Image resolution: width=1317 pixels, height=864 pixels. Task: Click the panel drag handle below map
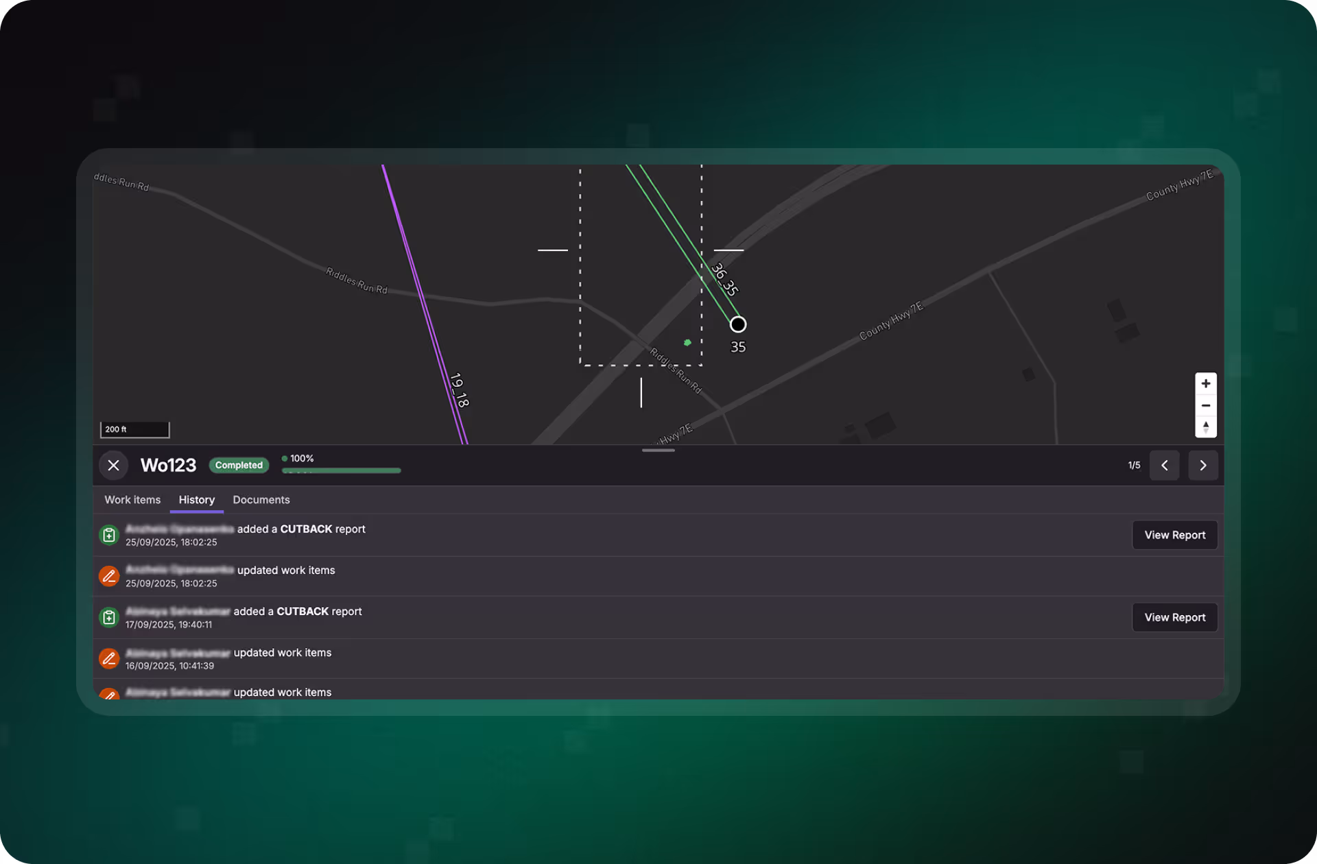pos(658,451)
